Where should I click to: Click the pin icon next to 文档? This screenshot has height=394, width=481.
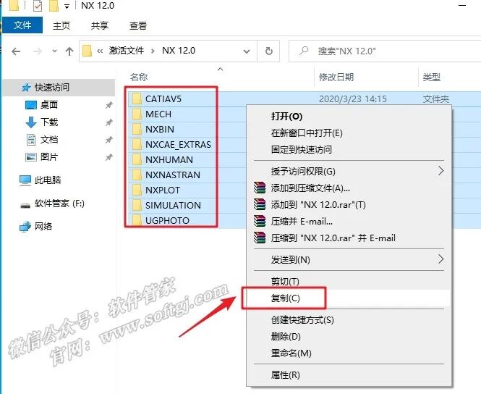109,140
